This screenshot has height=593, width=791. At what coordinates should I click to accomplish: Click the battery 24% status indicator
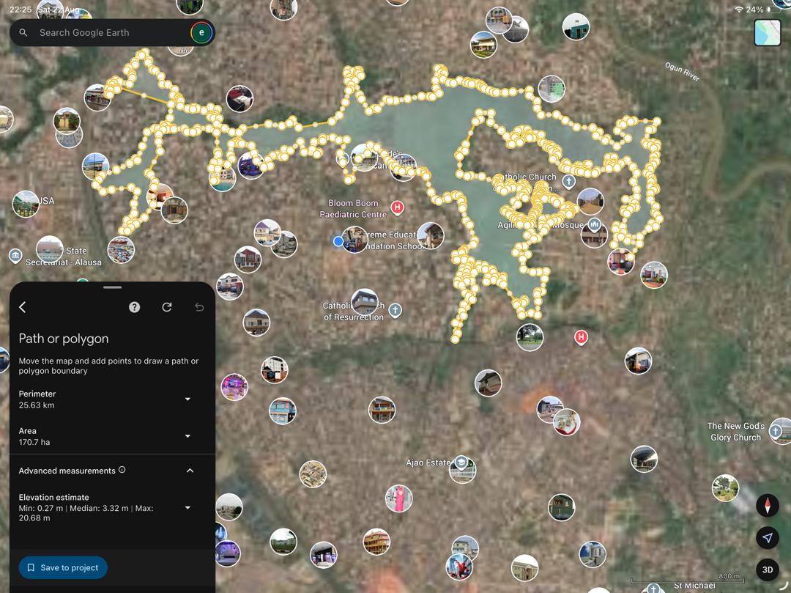point(759,9)
